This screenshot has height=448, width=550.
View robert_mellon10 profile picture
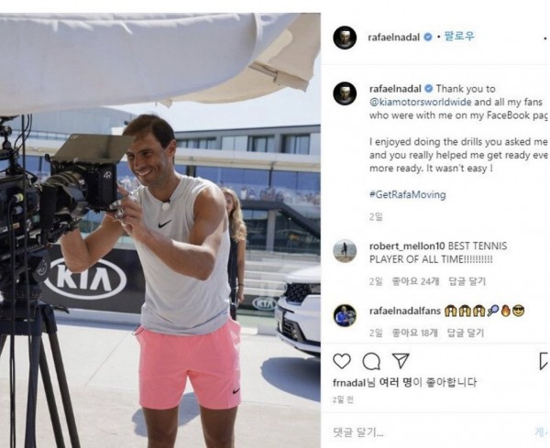(x=345, y=251)
